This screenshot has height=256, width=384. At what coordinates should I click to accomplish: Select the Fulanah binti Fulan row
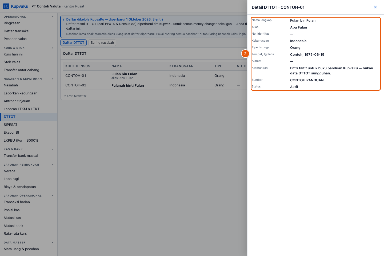click(x=155, y=85)
